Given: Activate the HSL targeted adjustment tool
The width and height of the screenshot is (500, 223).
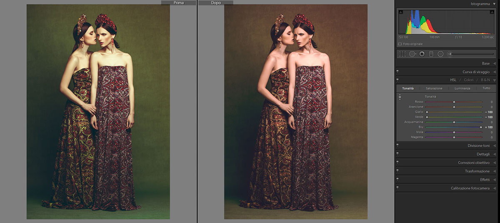Looking at the screenshot, I should 400,97.
